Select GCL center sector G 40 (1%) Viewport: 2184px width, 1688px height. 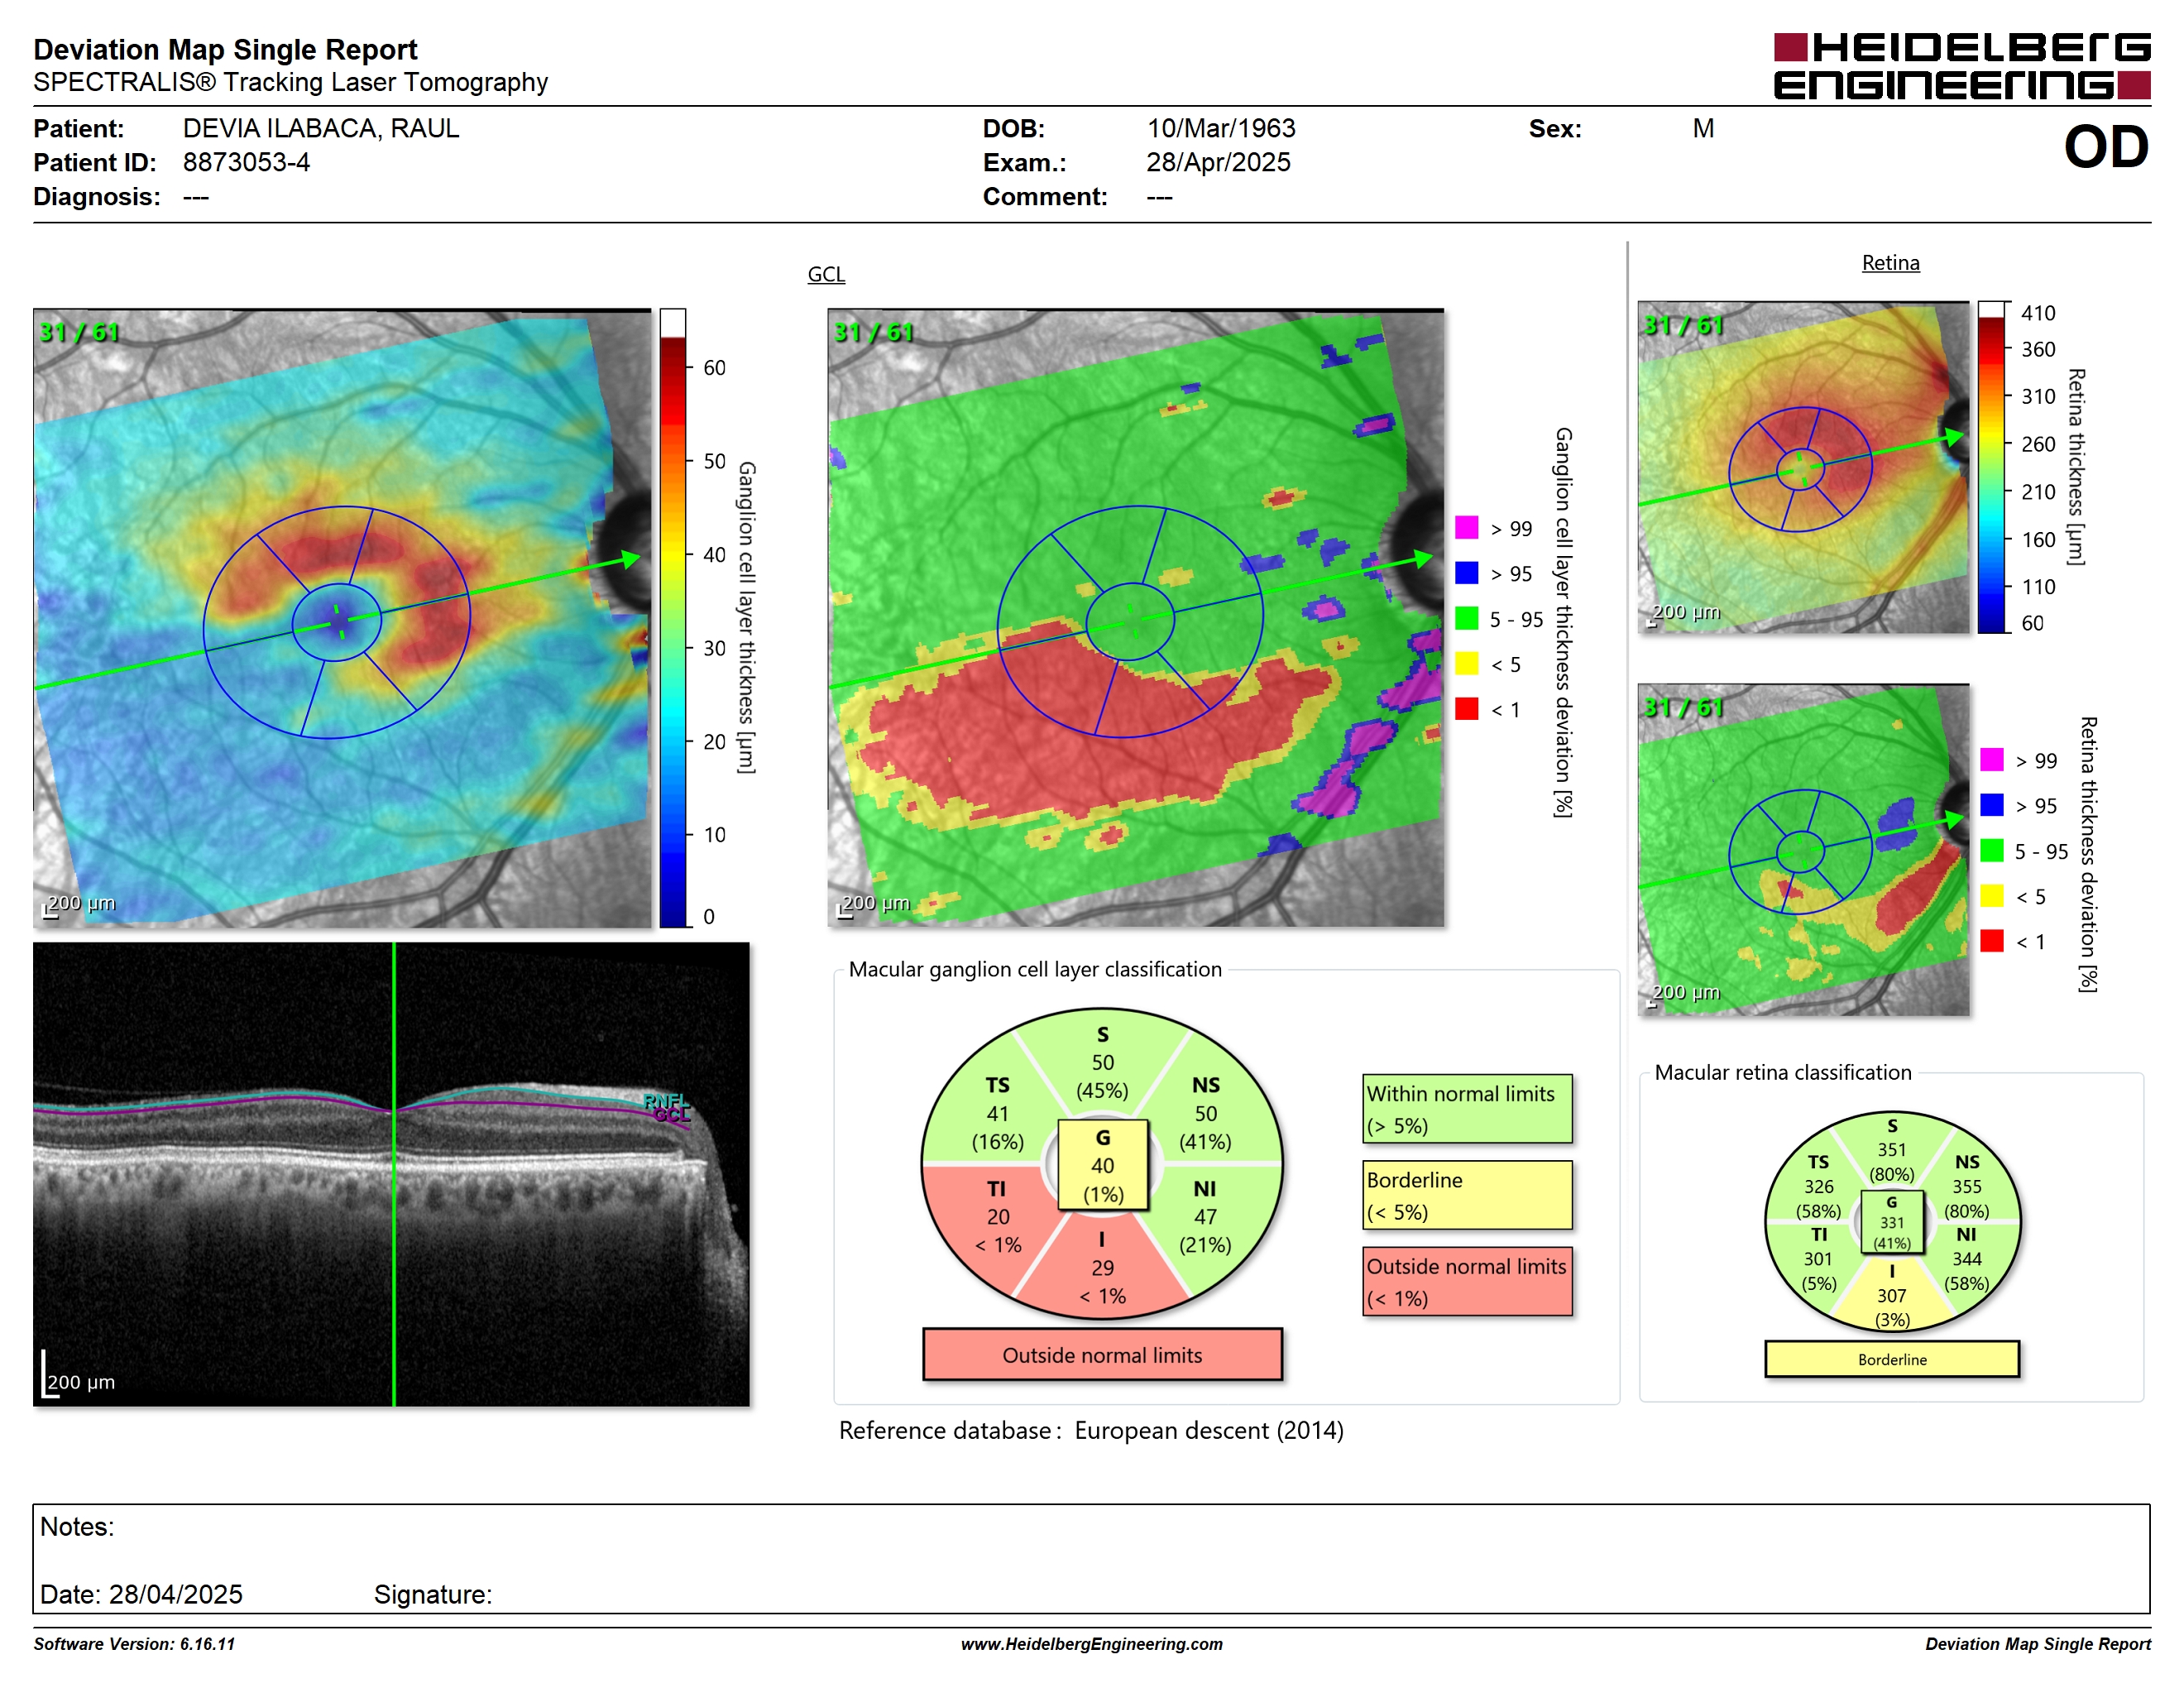tap(1102, 1165)
